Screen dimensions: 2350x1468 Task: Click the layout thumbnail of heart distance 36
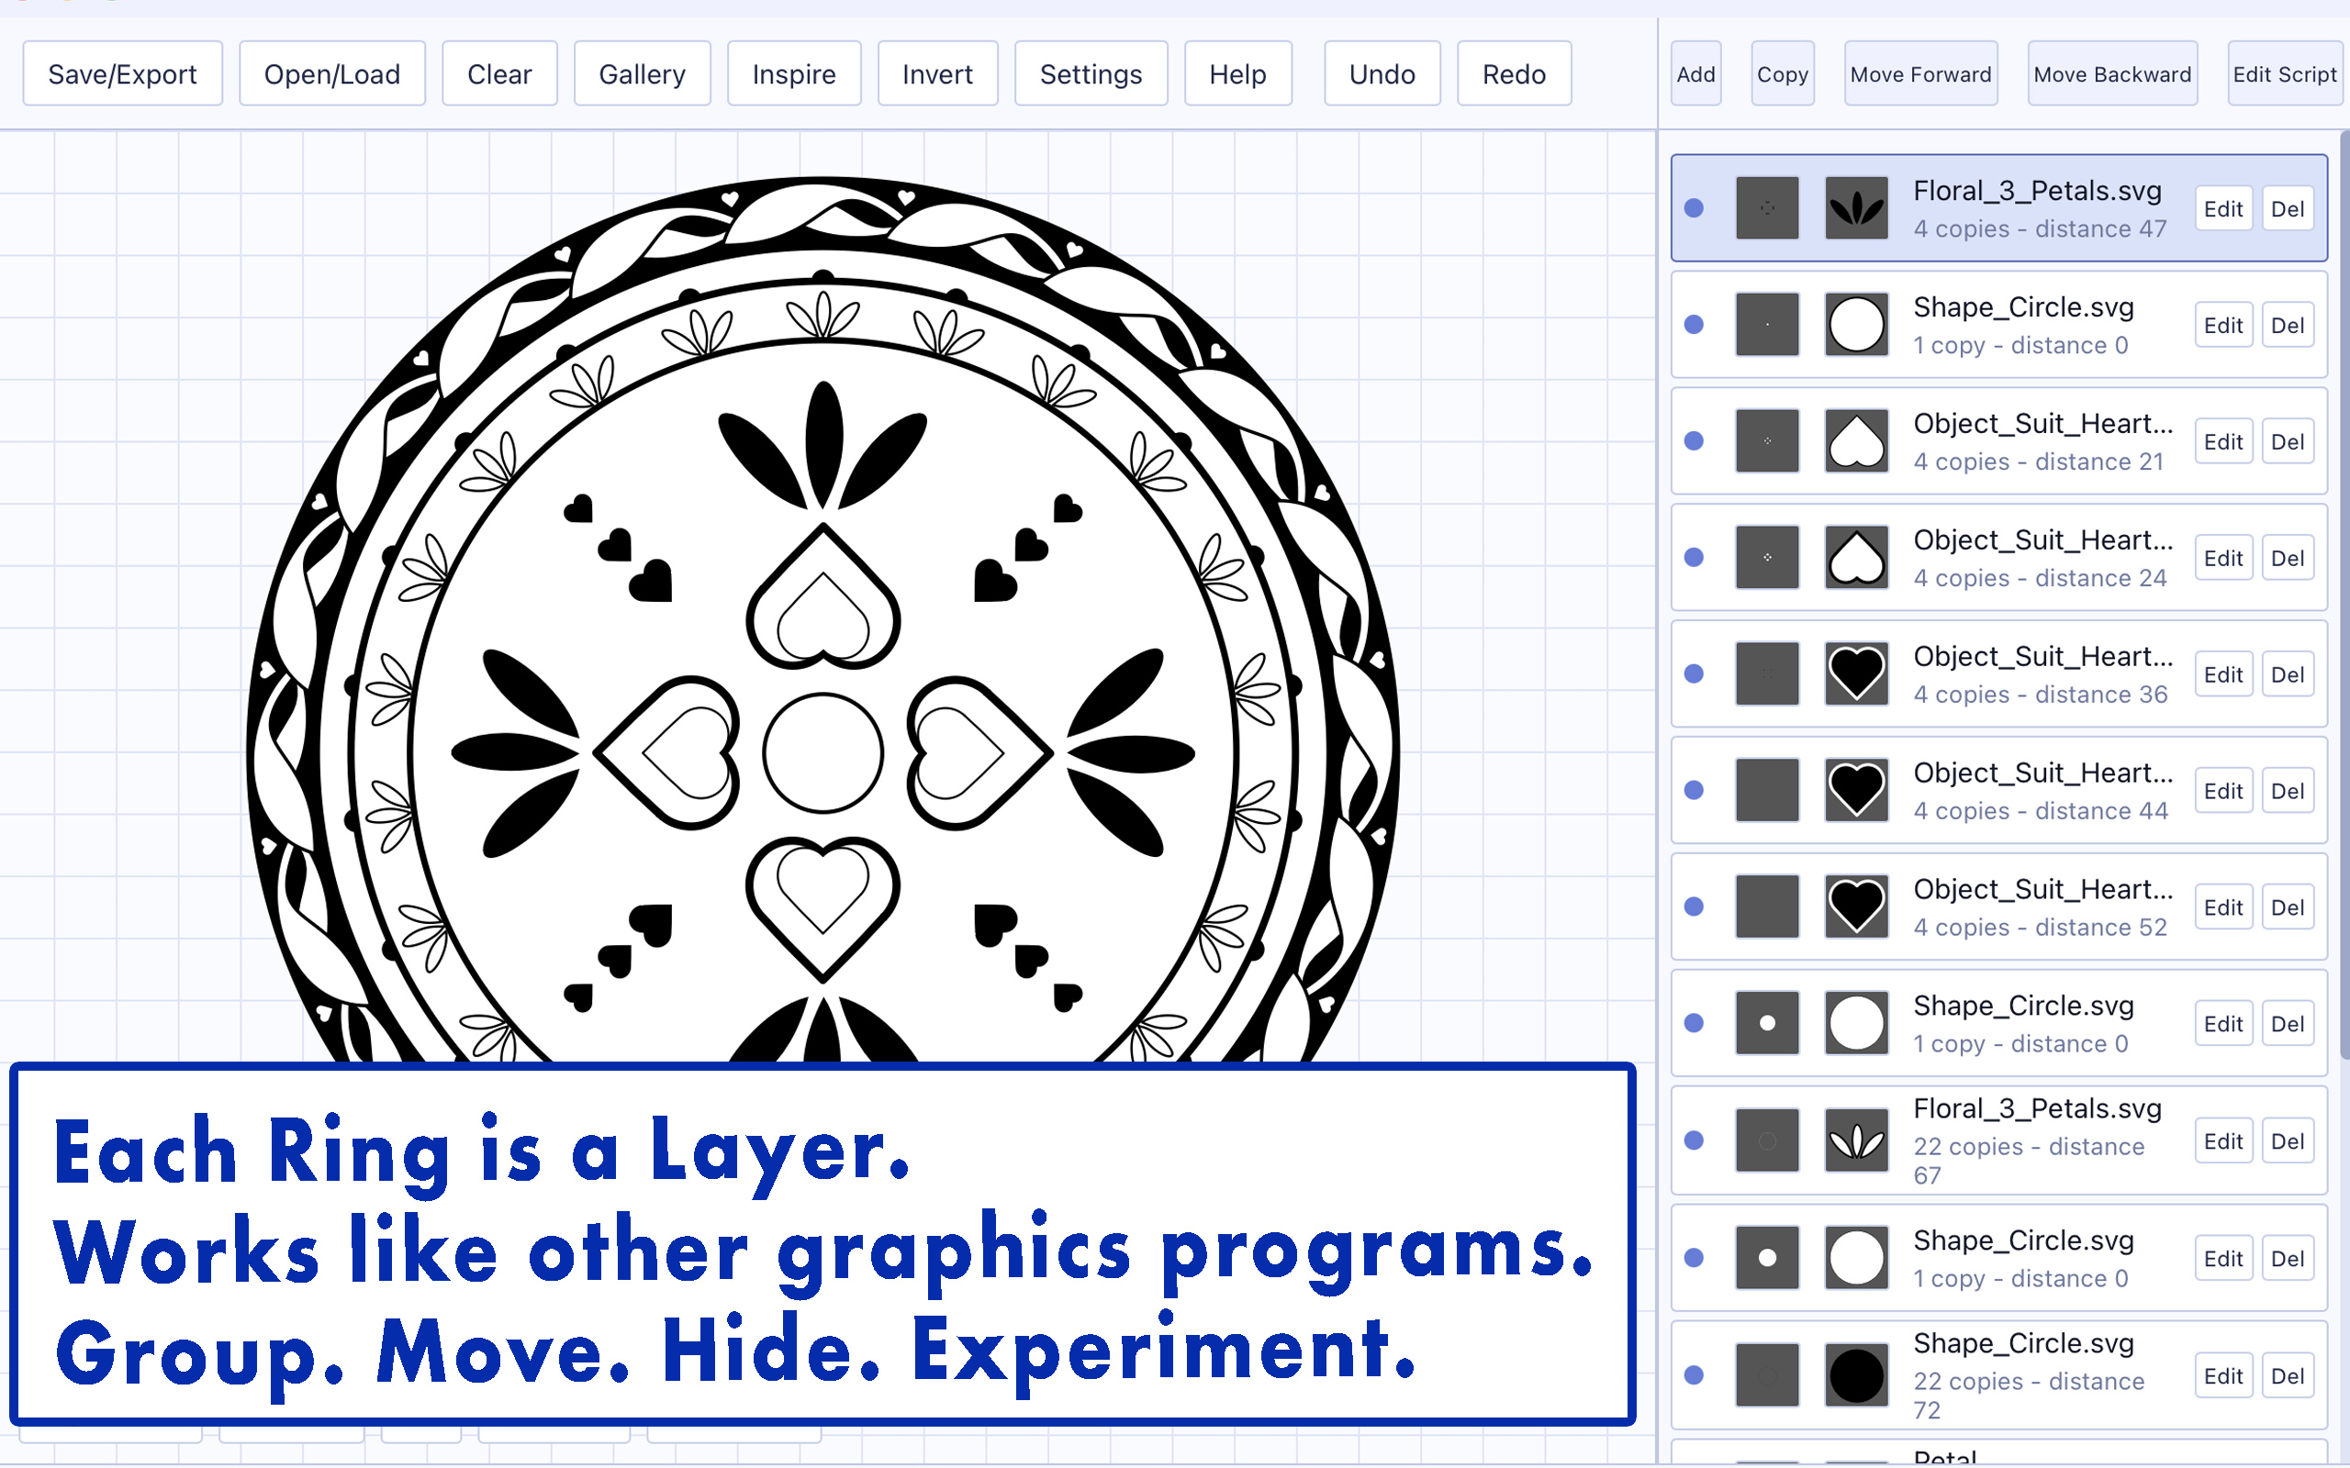click(x=1766, y=673)
